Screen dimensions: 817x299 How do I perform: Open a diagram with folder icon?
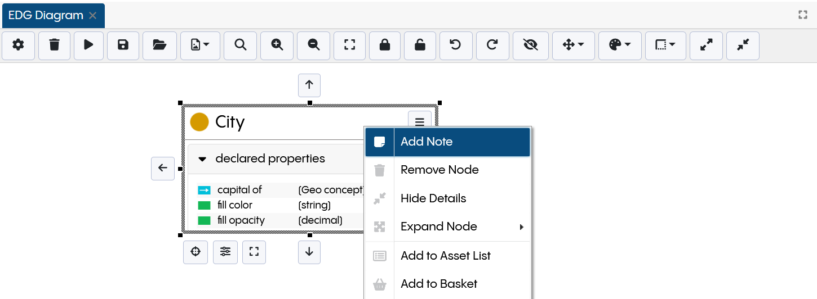click(x=159, y=45)
